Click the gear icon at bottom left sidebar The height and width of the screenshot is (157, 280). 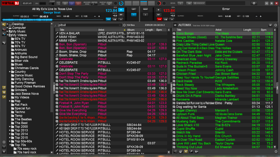coord(4,142)
